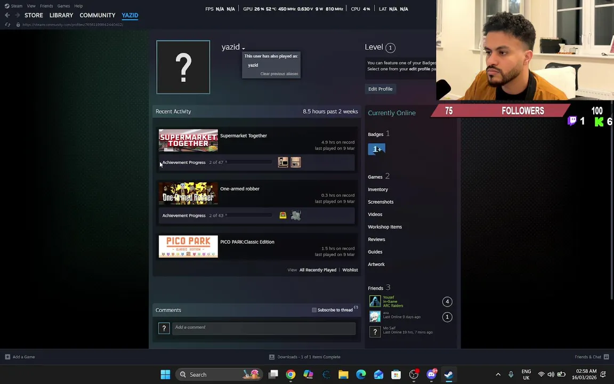
Task: Expand the yazid name alias dropdown arrow
Action: click(243, 49)
